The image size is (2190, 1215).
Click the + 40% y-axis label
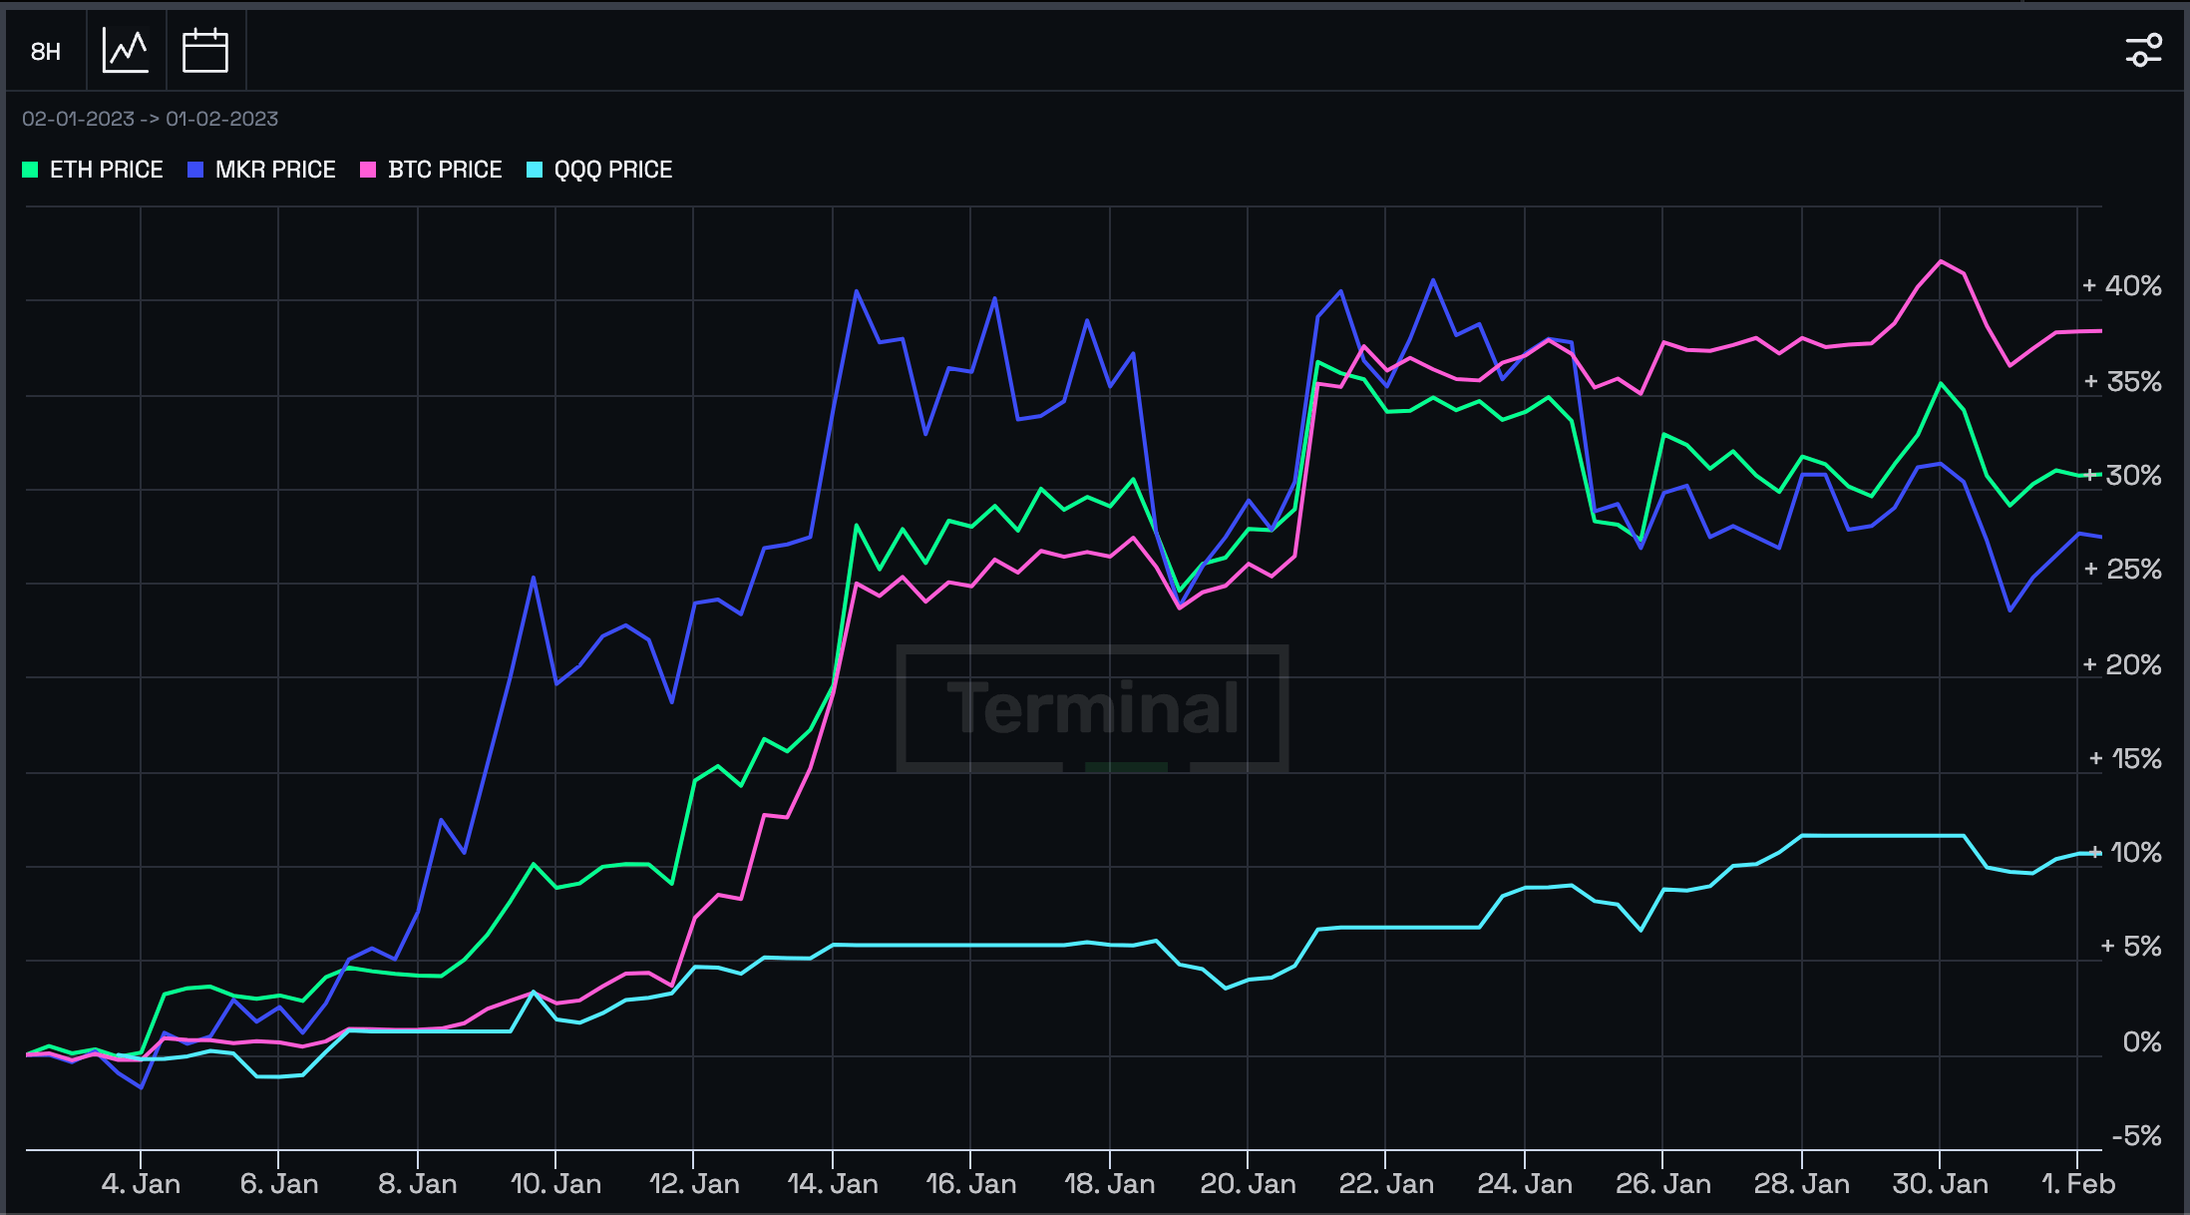point(2122,286)
